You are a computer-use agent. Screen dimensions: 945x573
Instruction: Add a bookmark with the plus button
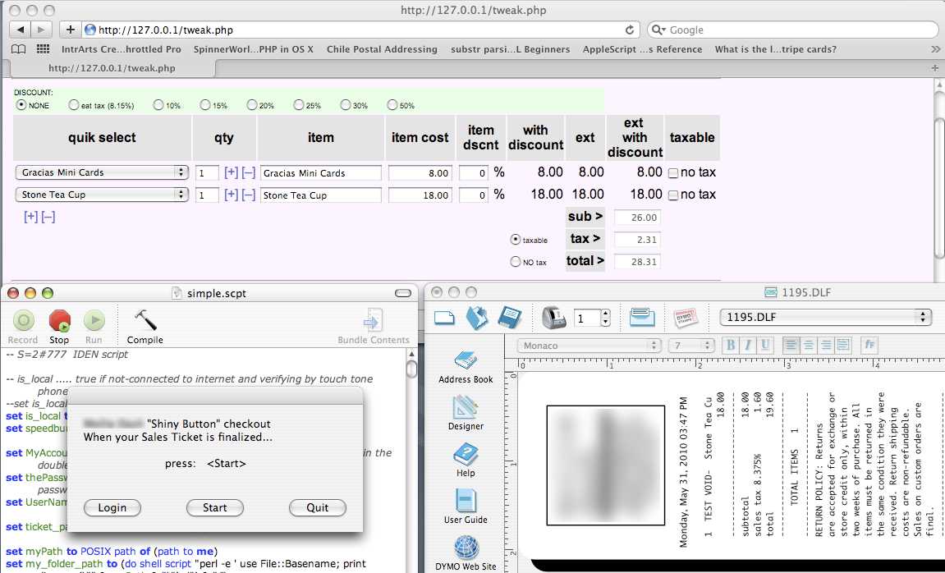click(70, 30)
